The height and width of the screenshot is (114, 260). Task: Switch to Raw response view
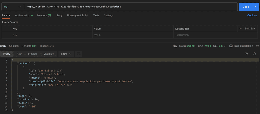(19, 54)
